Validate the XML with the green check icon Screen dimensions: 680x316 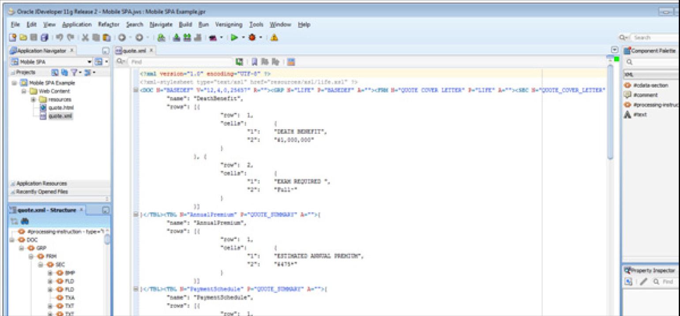[x=240, y=61]
